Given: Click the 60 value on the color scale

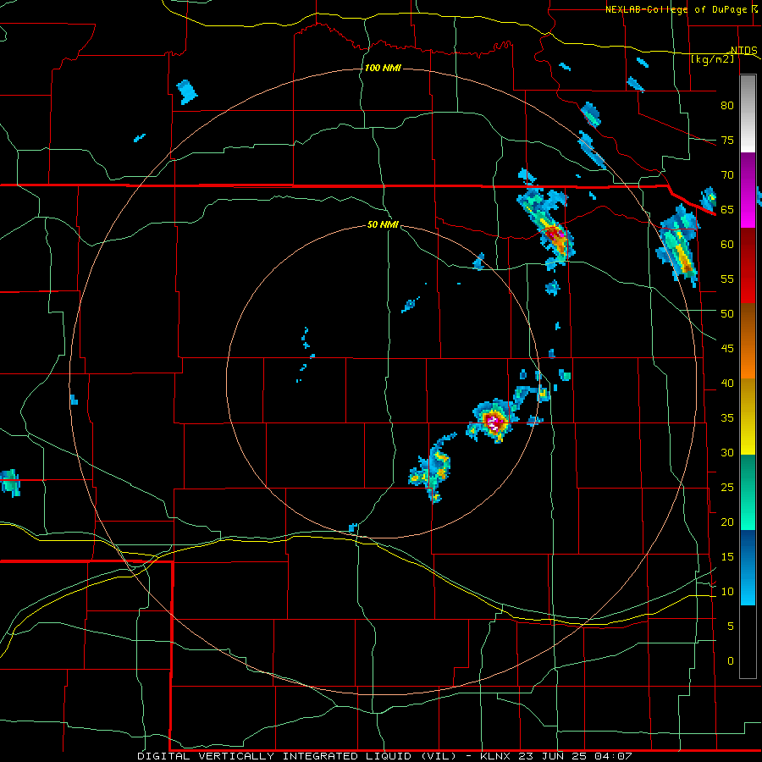Looking at the screenshot, I should (x=727, y=245).
